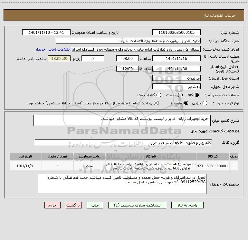Click the ست unit cell
This screenshot has height=240, width=248.
[89, 166]
